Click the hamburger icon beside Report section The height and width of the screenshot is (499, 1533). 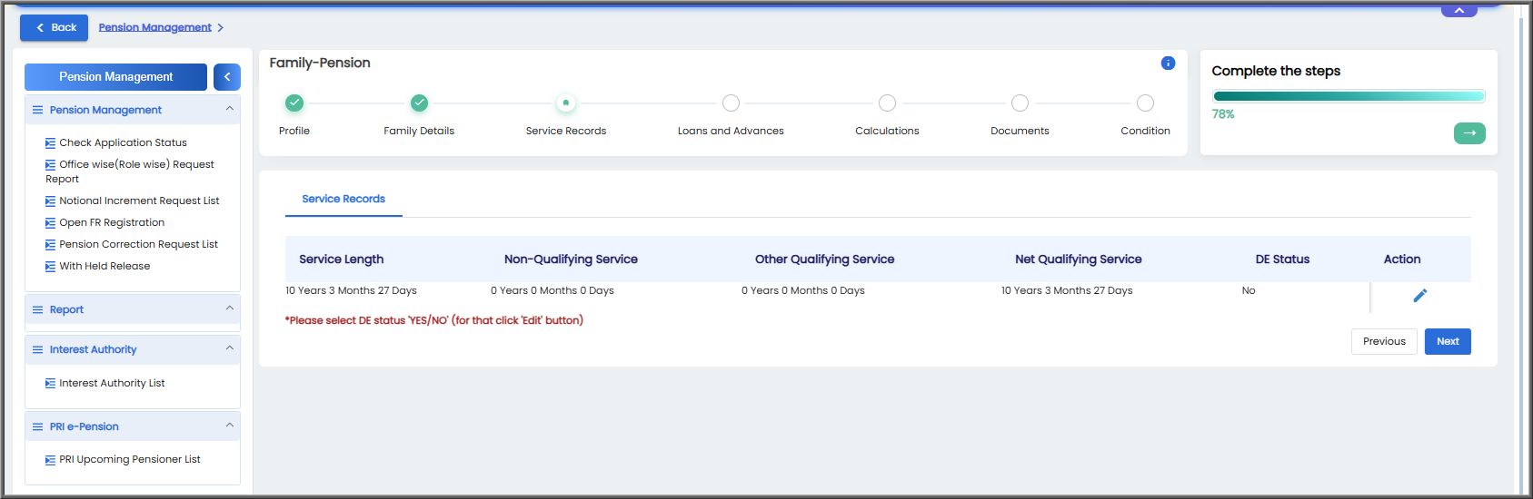click(38, 309)
